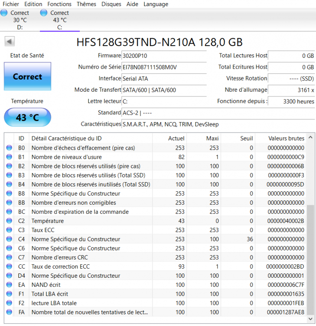Open the Disques menu
Screen dimensions: 316x326
[x=111, y=4]
